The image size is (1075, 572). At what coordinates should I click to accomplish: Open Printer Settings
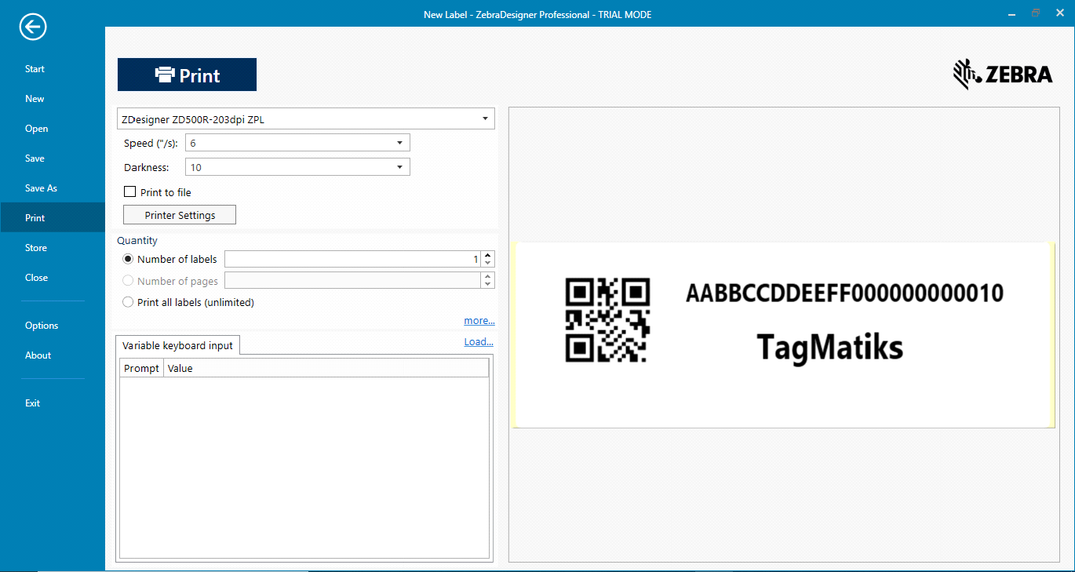[180, 215]
